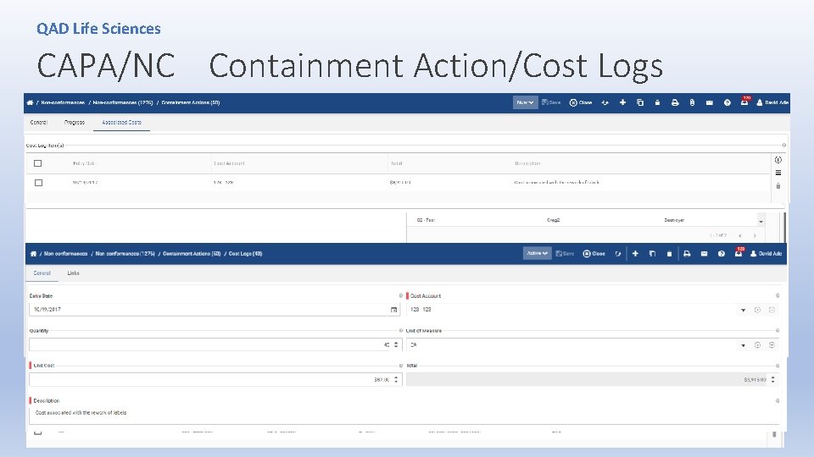
Task: Adjust the Total field stepper arrows
Action: point(773,380)
